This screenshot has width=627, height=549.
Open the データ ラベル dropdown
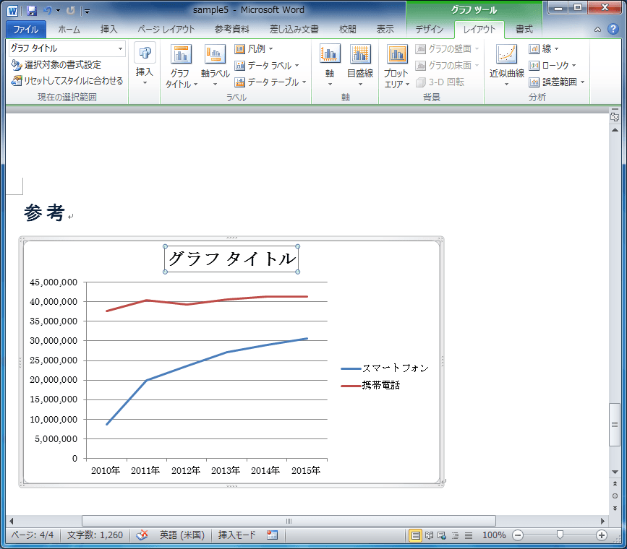coord(267,66)
